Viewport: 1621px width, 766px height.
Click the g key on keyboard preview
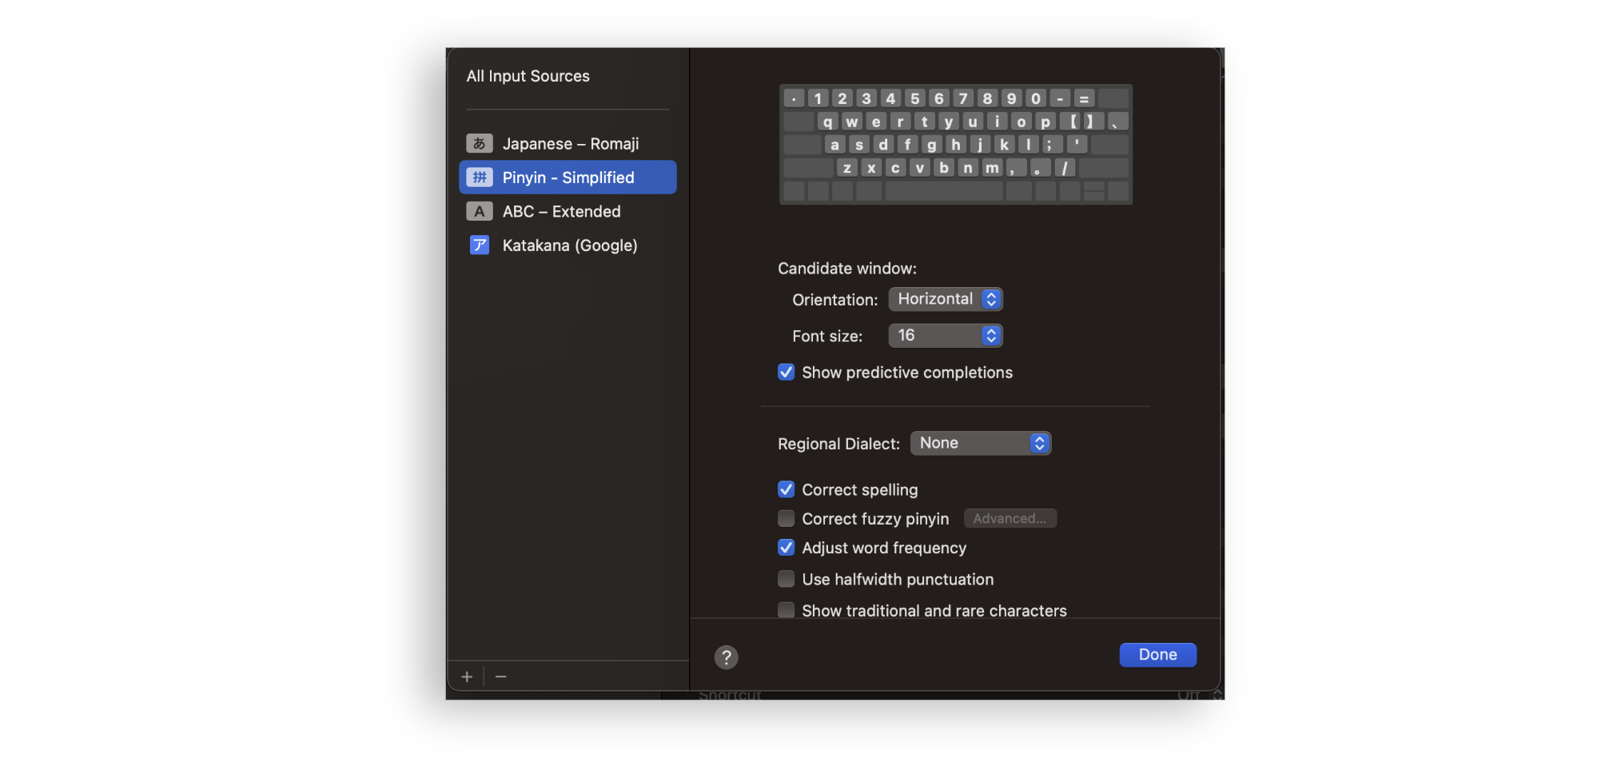[931, 145]
